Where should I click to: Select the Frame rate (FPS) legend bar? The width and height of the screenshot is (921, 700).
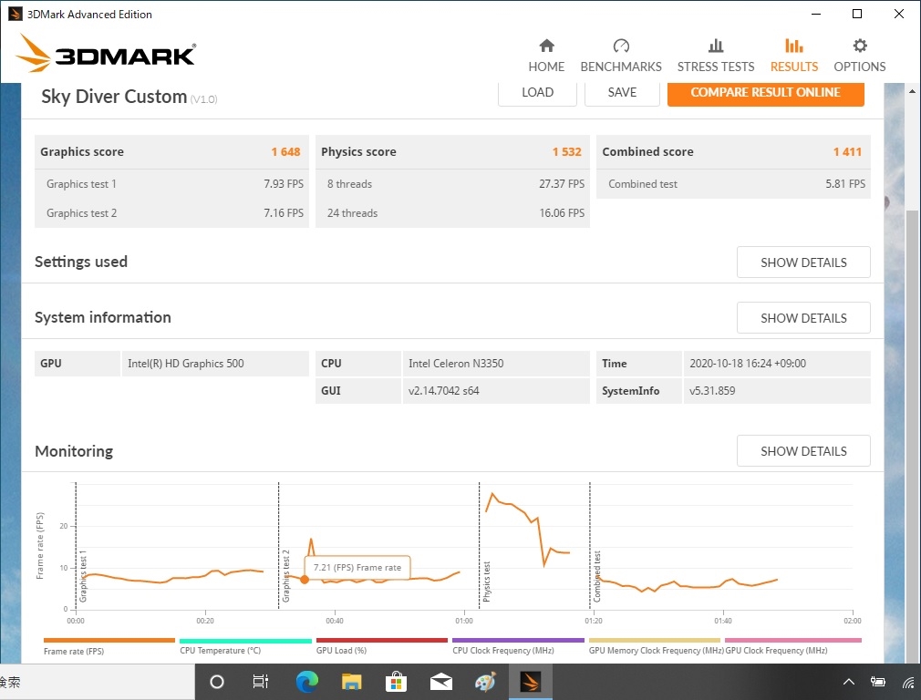[x=109, y=641]
